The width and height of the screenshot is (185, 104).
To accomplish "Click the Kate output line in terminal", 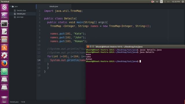I will [x=88, y=55].
